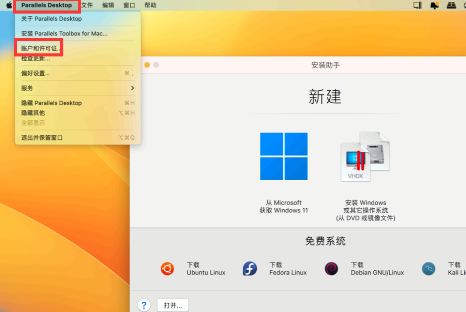
Task: Select 账户和许可证 menu item
Action: click(40, 48)
